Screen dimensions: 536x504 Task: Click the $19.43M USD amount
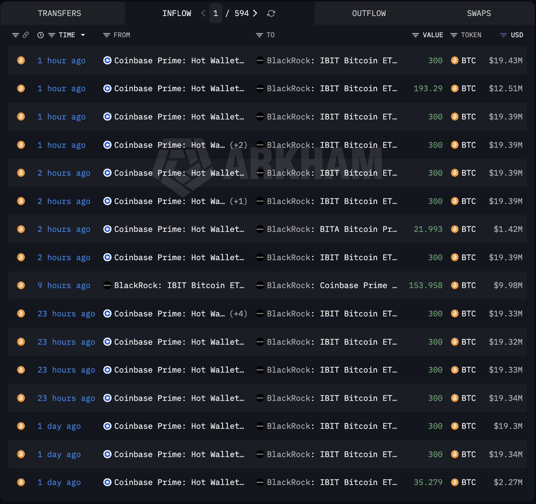tap(506, 60)
